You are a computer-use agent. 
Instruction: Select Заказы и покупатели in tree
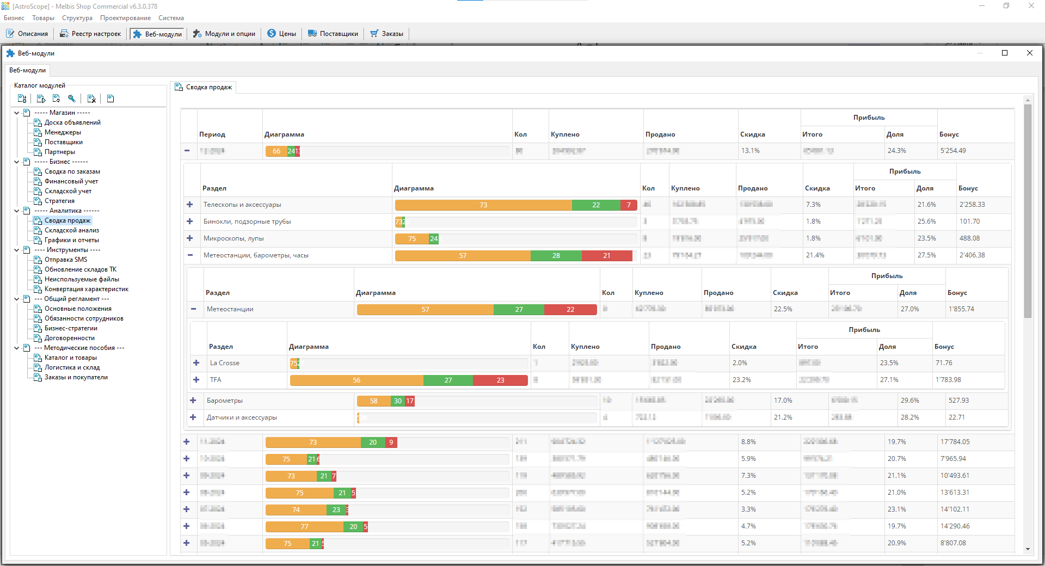(x=76, y=377)
